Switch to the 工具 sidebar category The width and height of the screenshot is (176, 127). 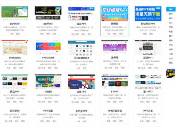[x=171, y=54]
